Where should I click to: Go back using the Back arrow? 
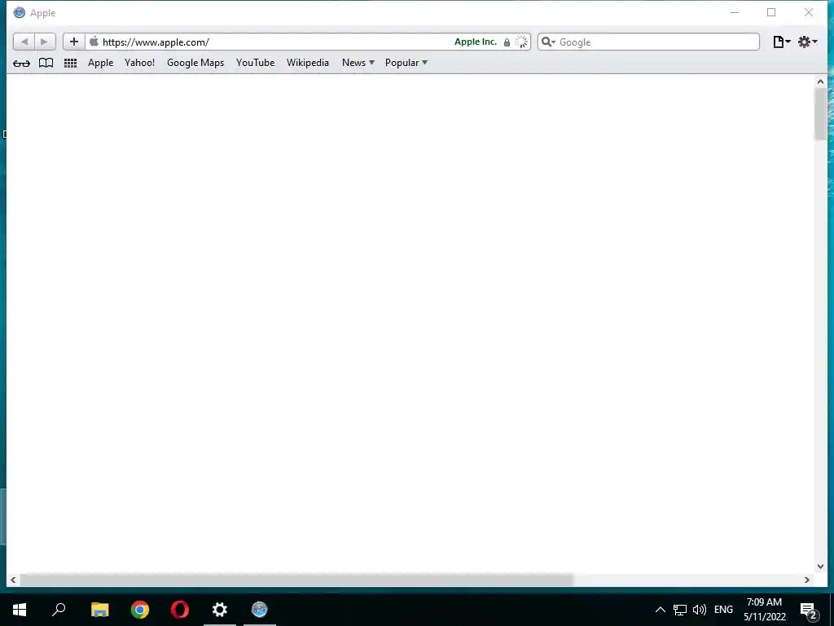24,42
